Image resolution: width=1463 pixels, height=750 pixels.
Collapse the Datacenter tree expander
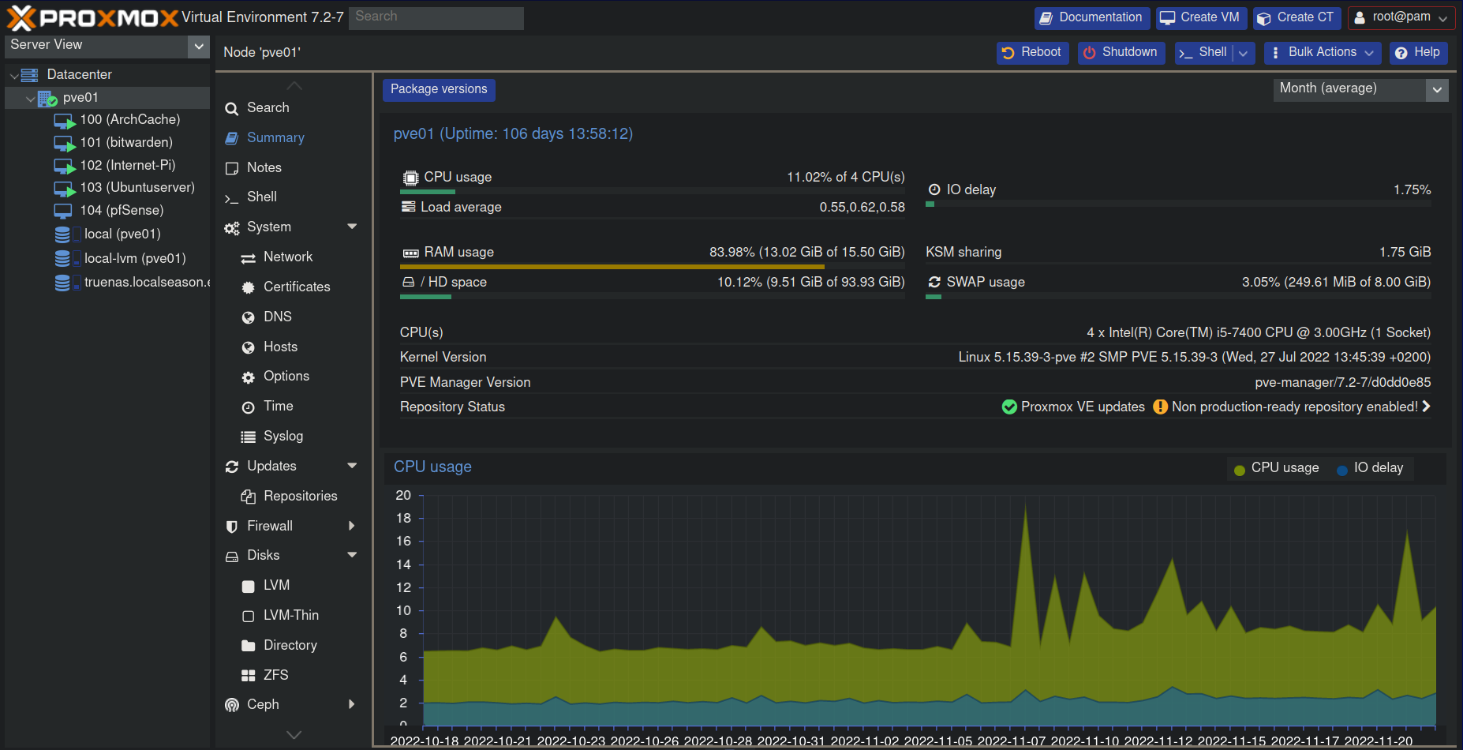[x=14, y=76]
